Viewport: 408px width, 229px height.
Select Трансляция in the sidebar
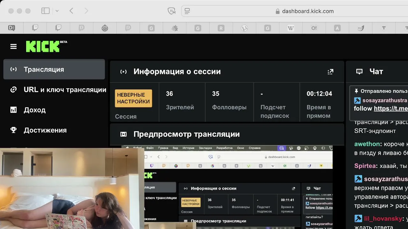54,69
